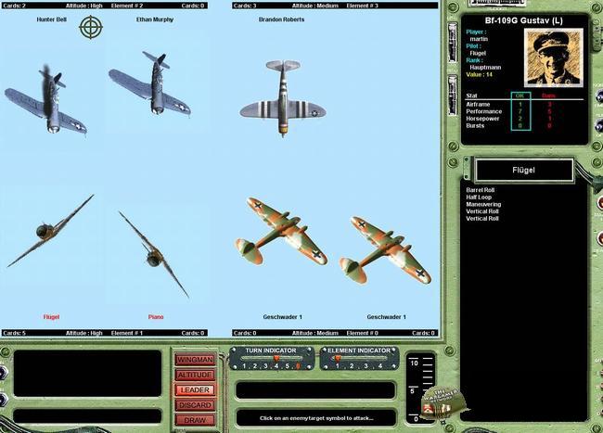The height and width of the screenshot is (433, 603).
Task: Activate the LEADER button
Action: tap(195, 389)
